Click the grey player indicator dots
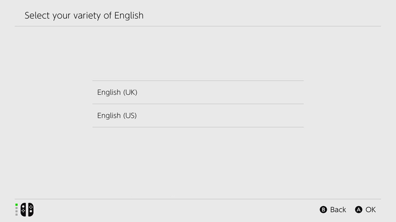 (17, 212)
